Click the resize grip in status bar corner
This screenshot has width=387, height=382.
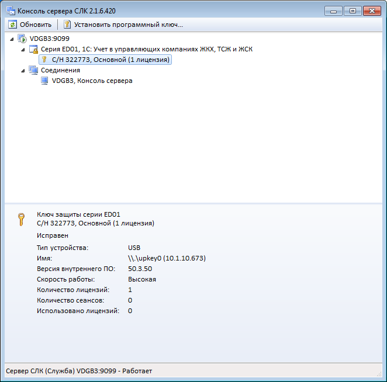click(x=379, y=374)
